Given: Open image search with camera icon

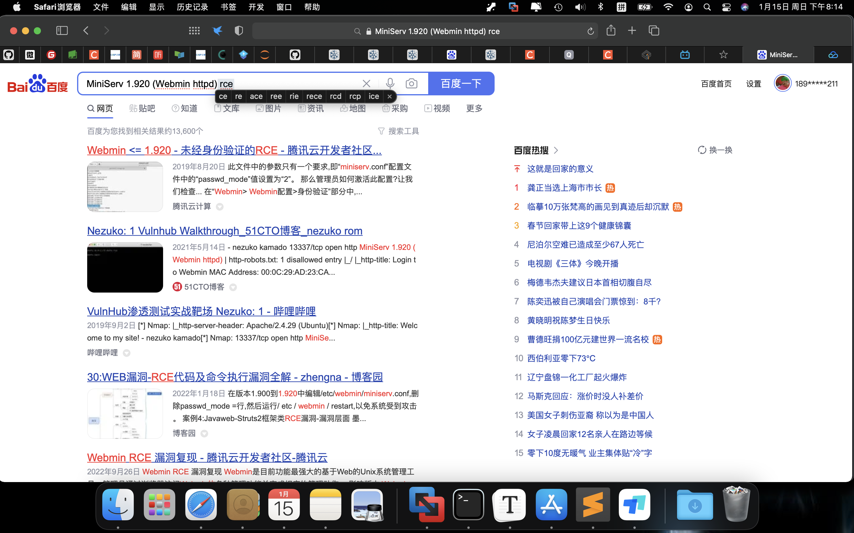Looking at the screenshot, I should [x=412, y=84].
